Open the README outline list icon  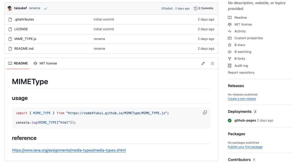click(x=212, y=63)
